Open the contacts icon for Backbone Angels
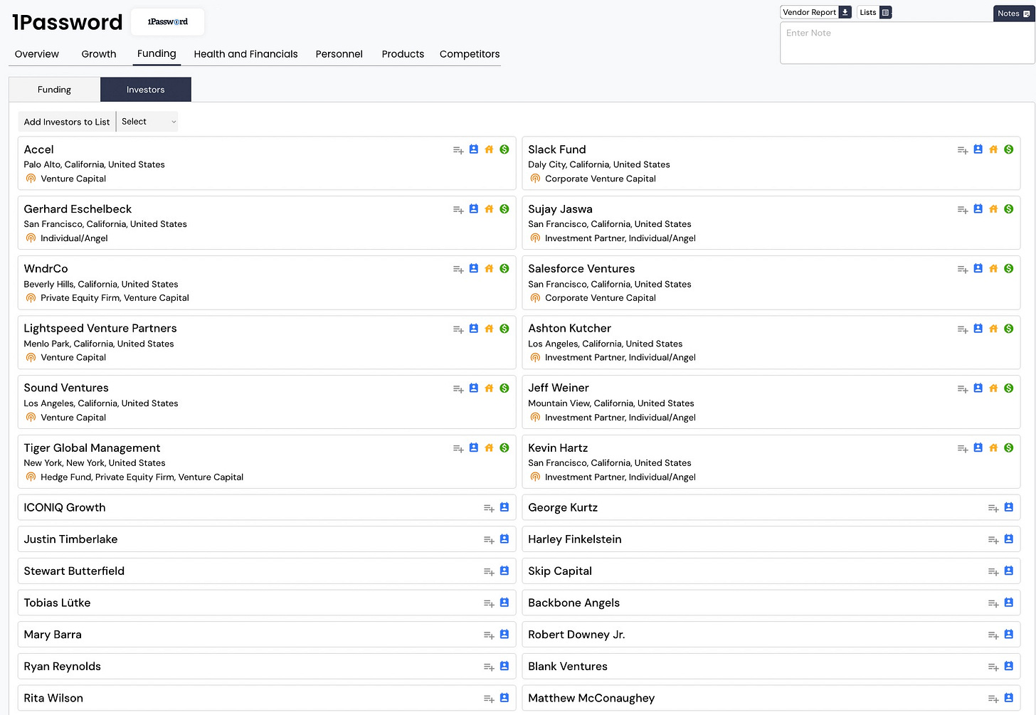 1009,603
